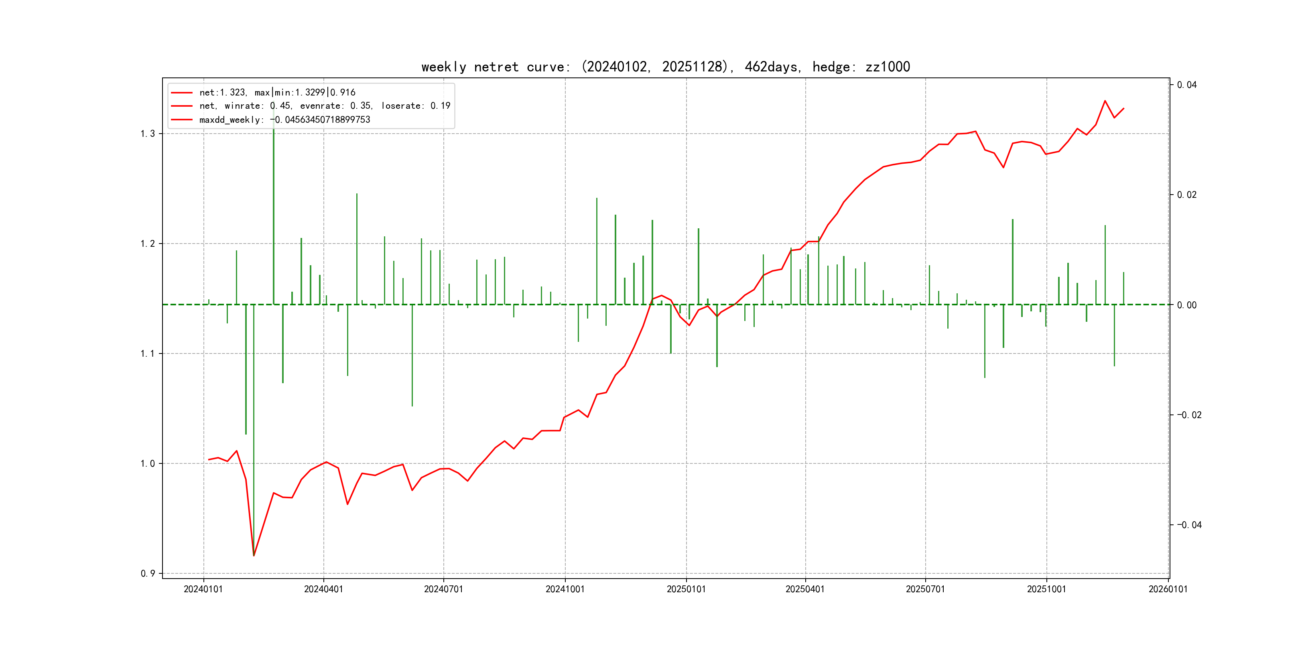Screen dimensions: 1300x650
Task: Click right y-axis tick label 0.00
Action: tap(1186, 305)
